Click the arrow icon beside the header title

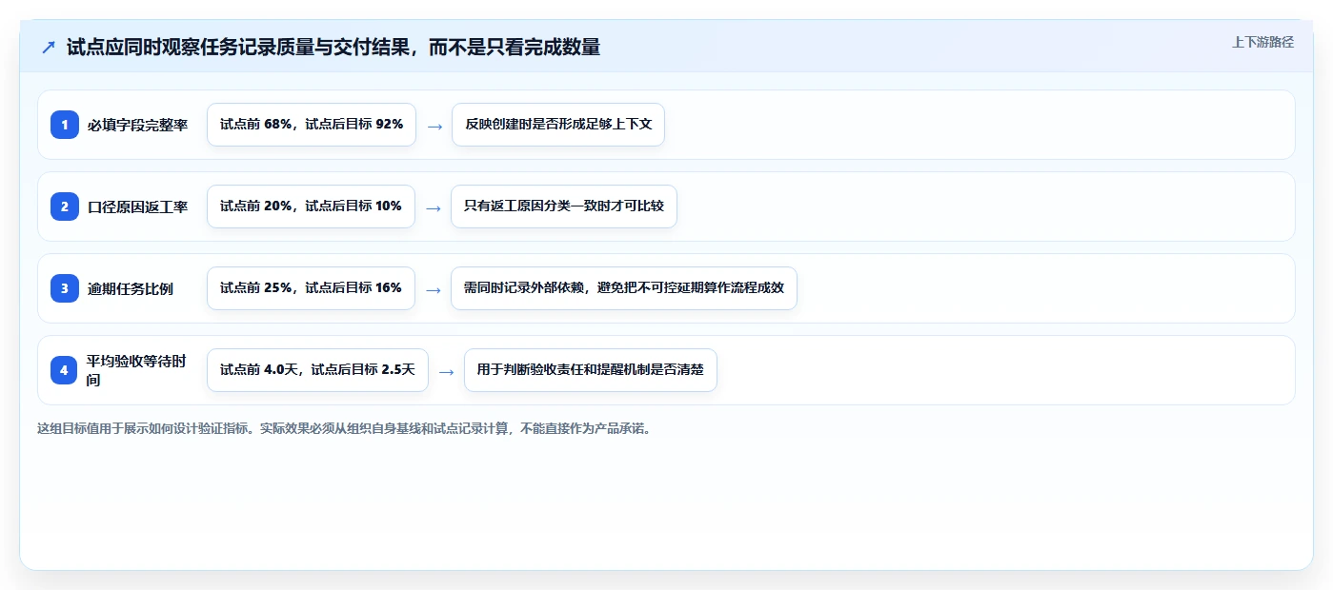(x=49, y=48)
